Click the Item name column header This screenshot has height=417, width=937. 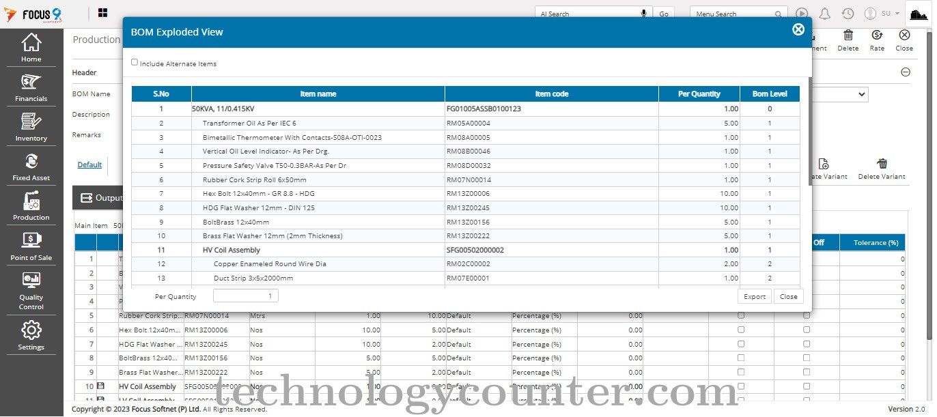tap(318, 94)
